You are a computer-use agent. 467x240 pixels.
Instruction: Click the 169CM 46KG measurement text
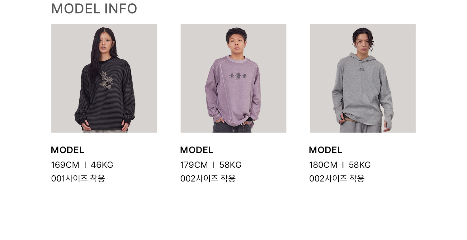82,165
